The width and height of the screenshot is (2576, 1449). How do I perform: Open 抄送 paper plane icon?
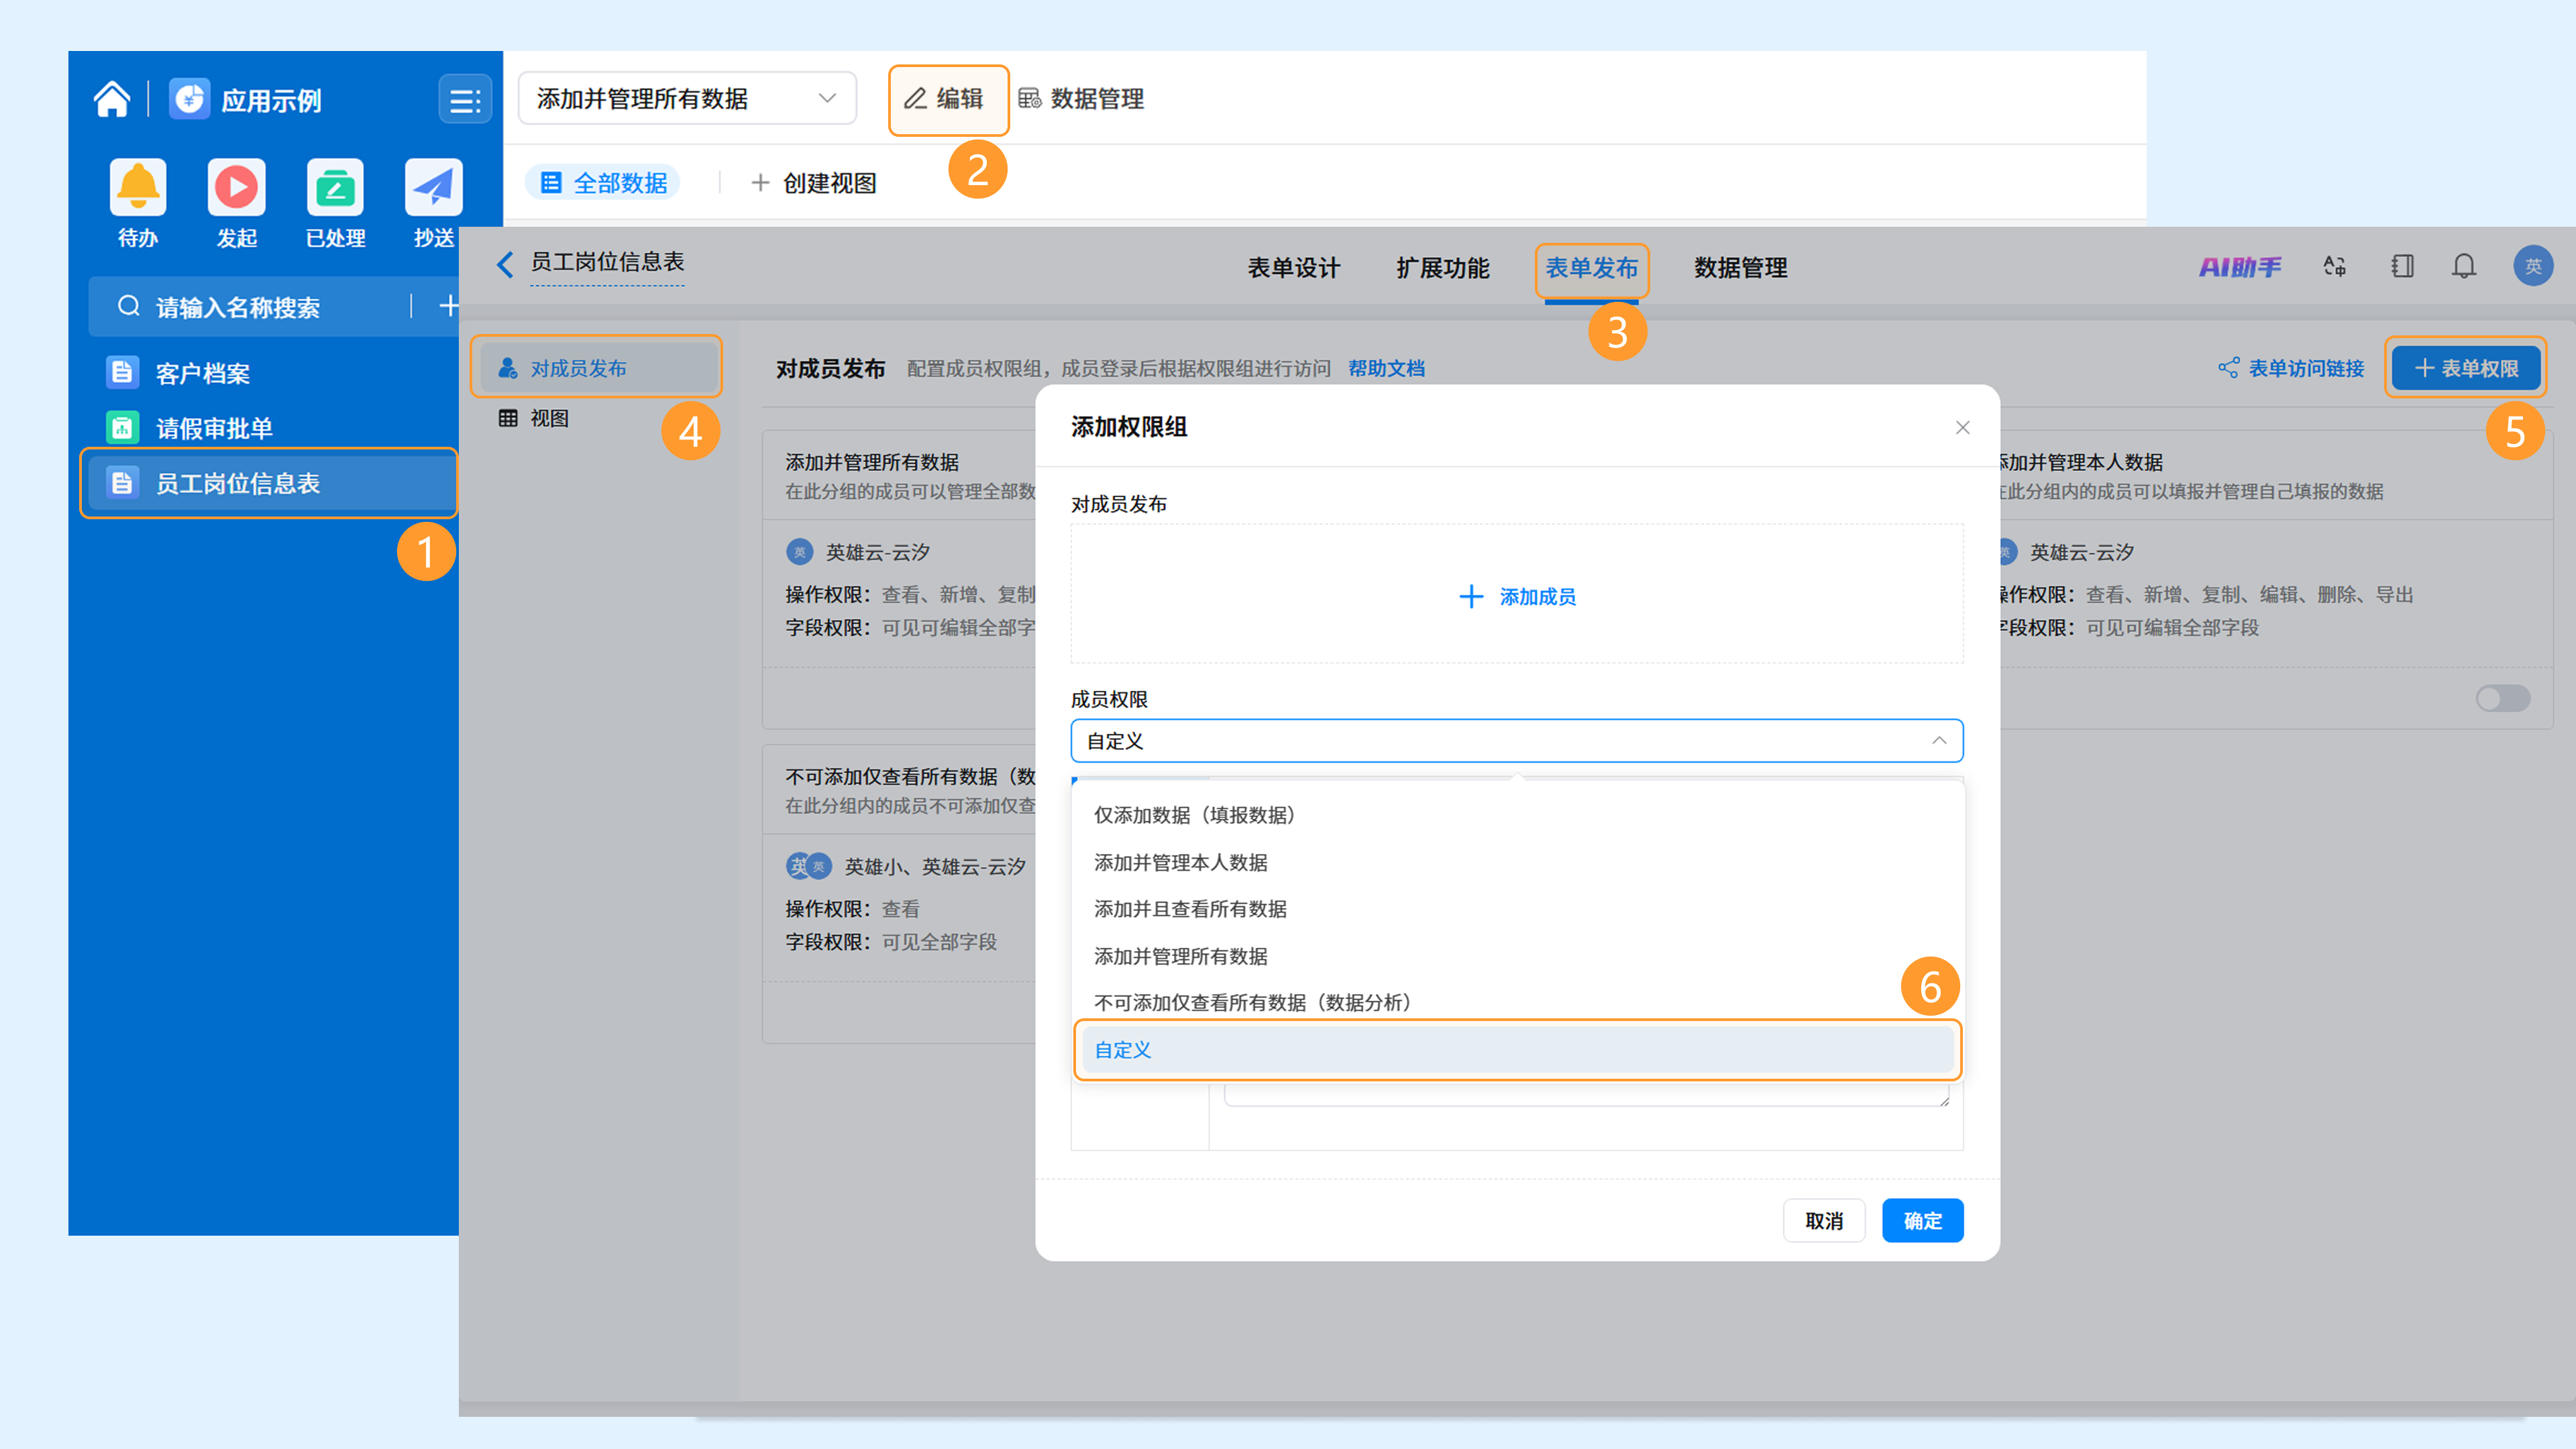click(x=433, y=187)
